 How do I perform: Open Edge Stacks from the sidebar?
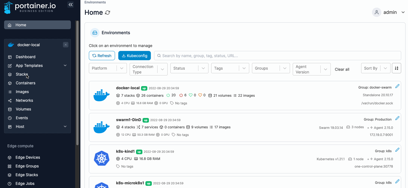tap(27, 175)
